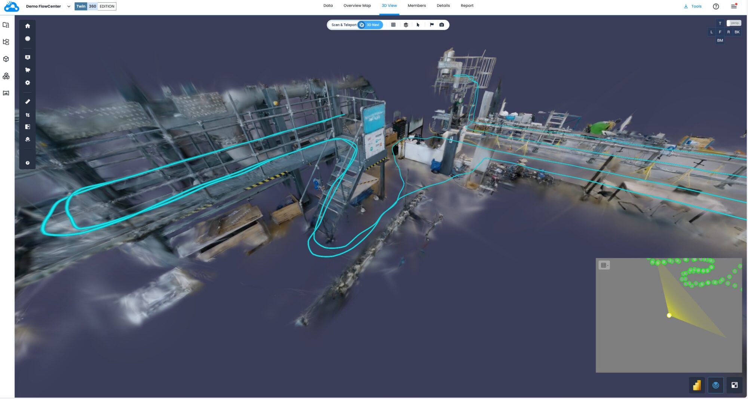The height and width of the screenshot is (399, 748).
Task: Switch to the Overview Map tab
Action: 357,6
